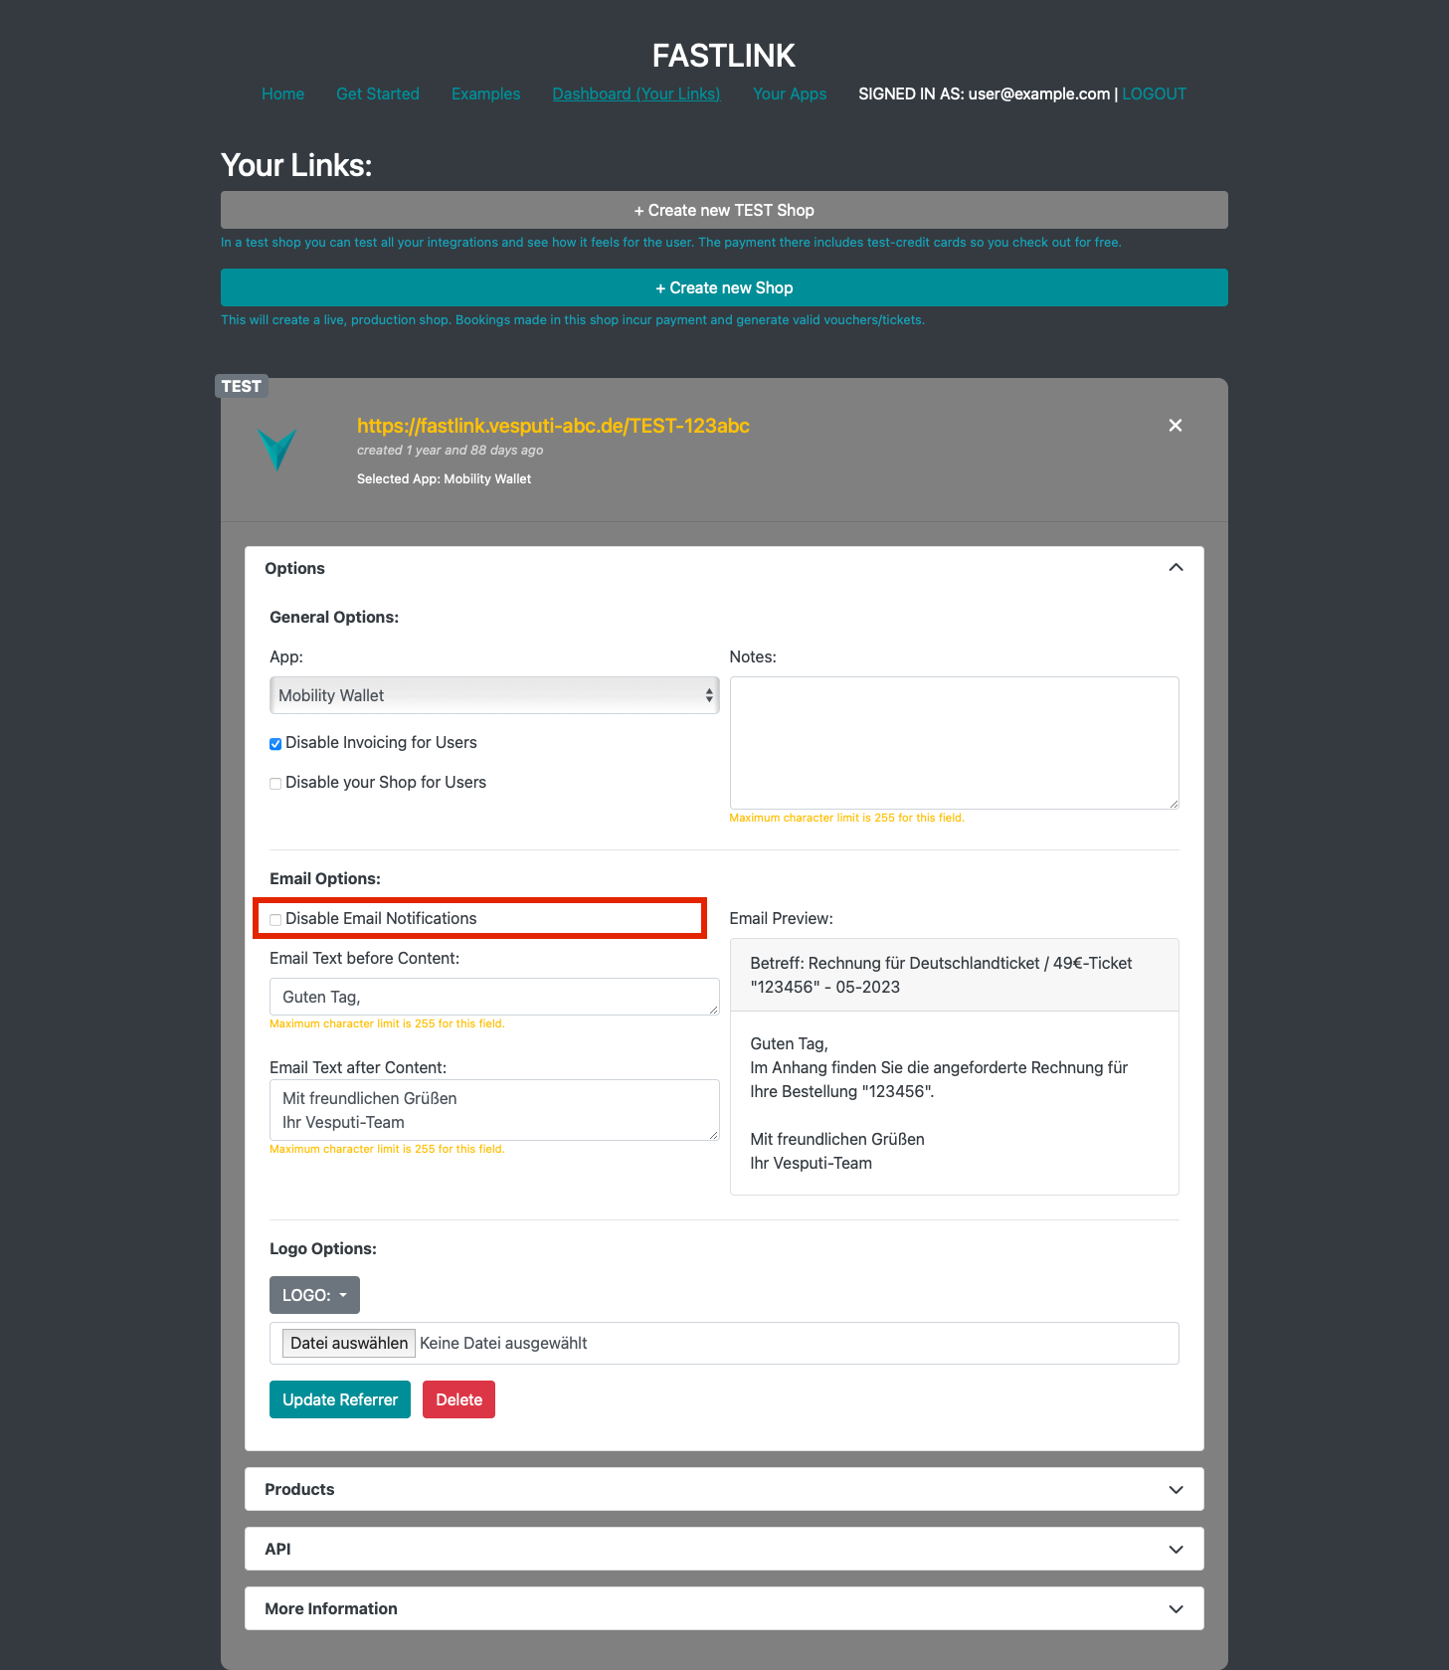The image size is (1449, 1670).
Task: Click the Vesputi shop logo
Action: tap(277, 450)
